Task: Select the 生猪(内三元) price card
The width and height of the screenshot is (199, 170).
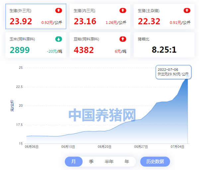Action: tap(100, 16)
